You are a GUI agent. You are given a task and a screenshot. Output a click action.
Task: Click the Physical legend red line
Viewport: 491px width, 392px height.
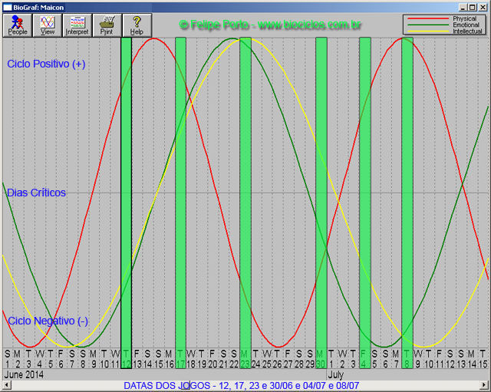429,18
